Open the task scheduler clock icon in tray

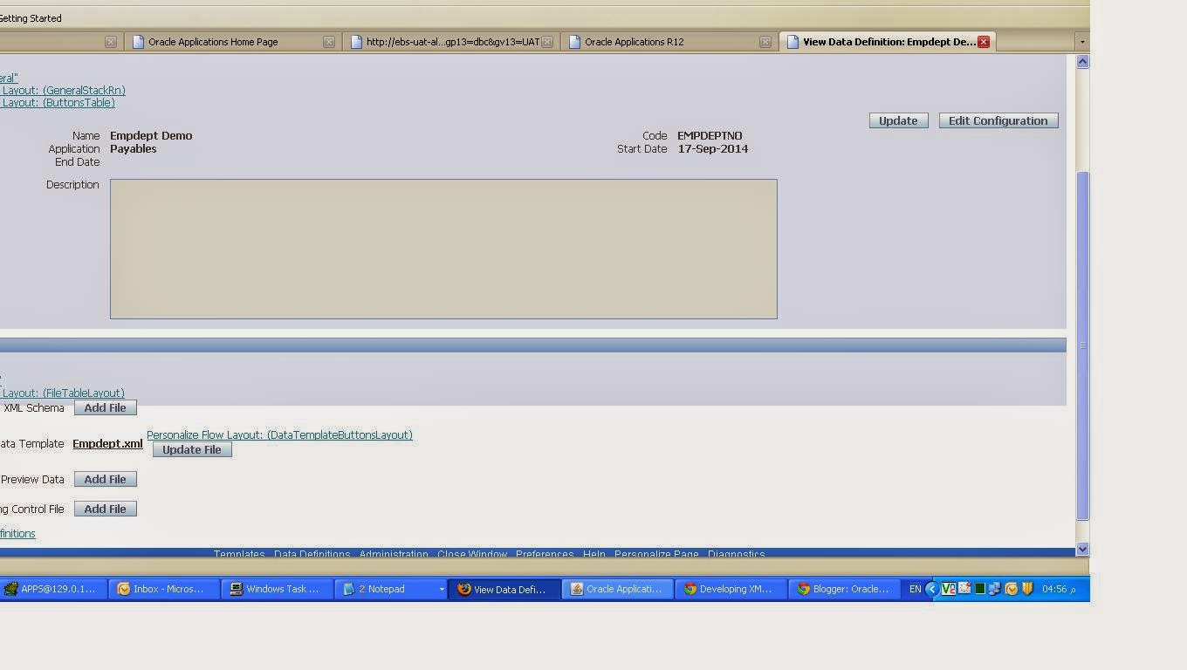[1010, 589]
